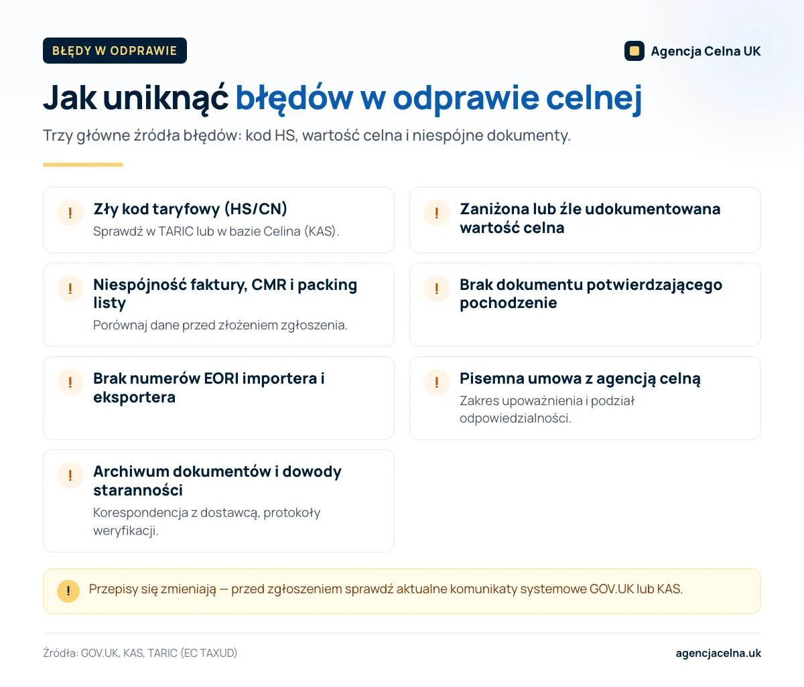
Task: Click text Korespondencja z dostawcą, protokoły weryfikacji
Action: pyautogui.click(x=207, y=522)
